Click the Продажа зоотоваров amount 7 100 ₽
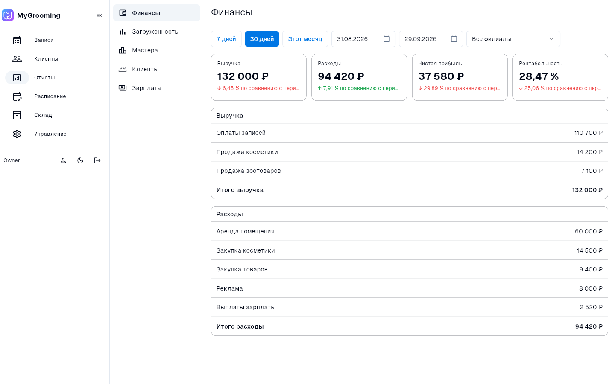The image size is (615, 384). coord(592,171)
